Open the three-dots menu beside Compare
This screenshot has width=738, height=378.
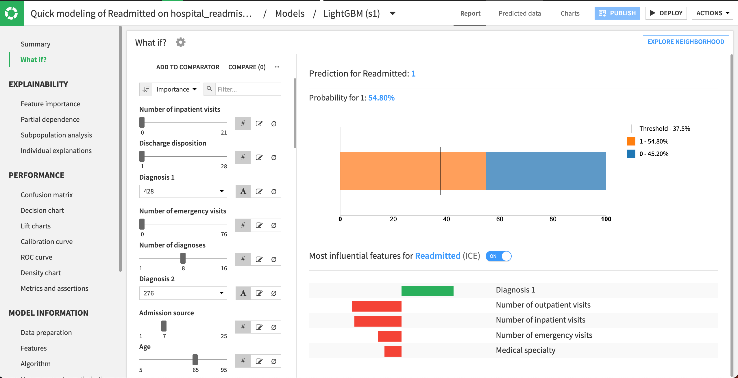277,67
